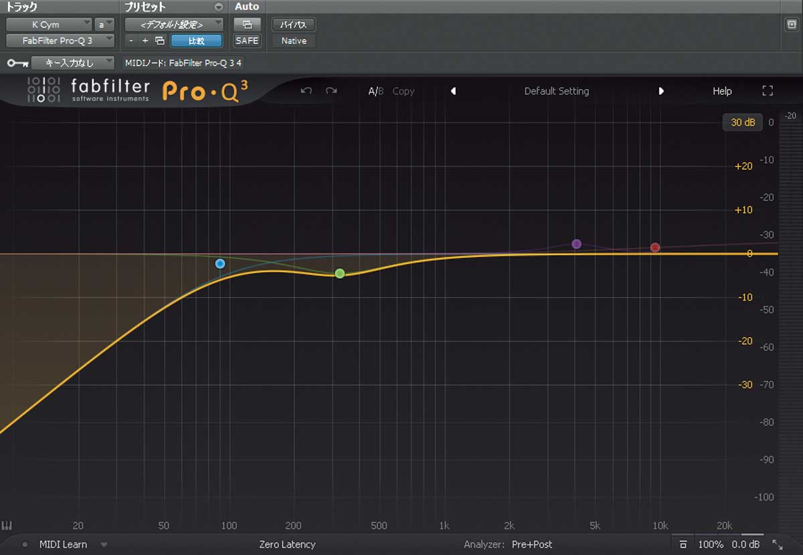Select the red EQ band node
The width and height of the screenshot is (803, 555).
[x=655, y=247]
